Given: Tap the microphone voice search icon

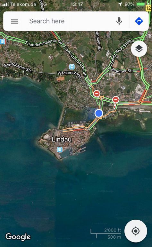Looking at the screenshot, I should [119, 21].
